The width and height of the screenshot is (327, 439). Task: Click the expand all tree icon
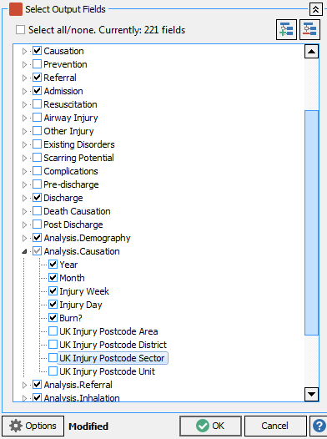pos(286,30)
